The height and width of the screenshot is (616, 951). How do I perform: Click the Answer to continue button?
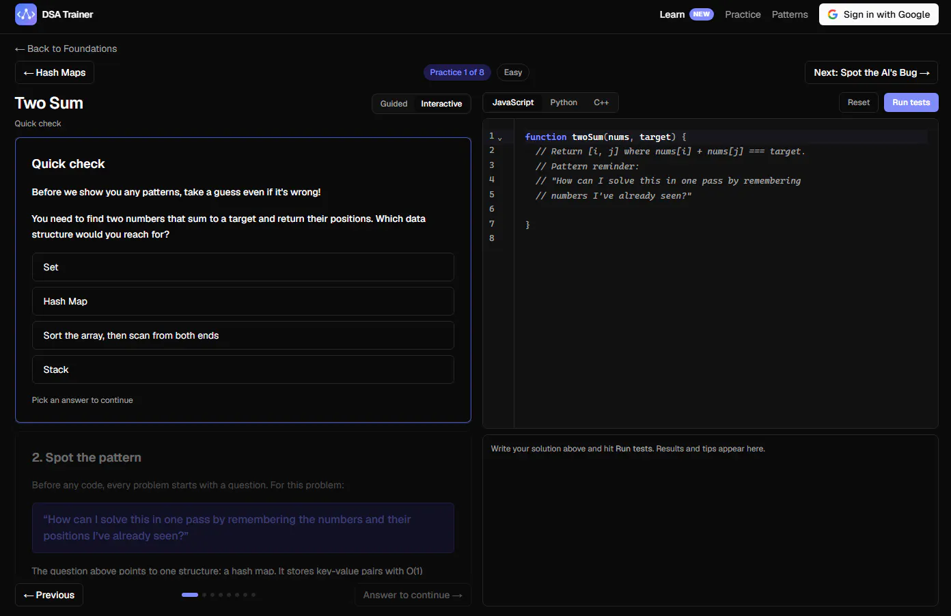(x=413, y=595)
